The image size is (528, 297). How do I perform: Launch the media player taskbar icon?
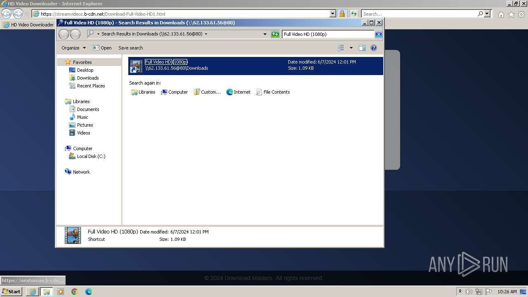pyautogui.click(x=61, y=292)
